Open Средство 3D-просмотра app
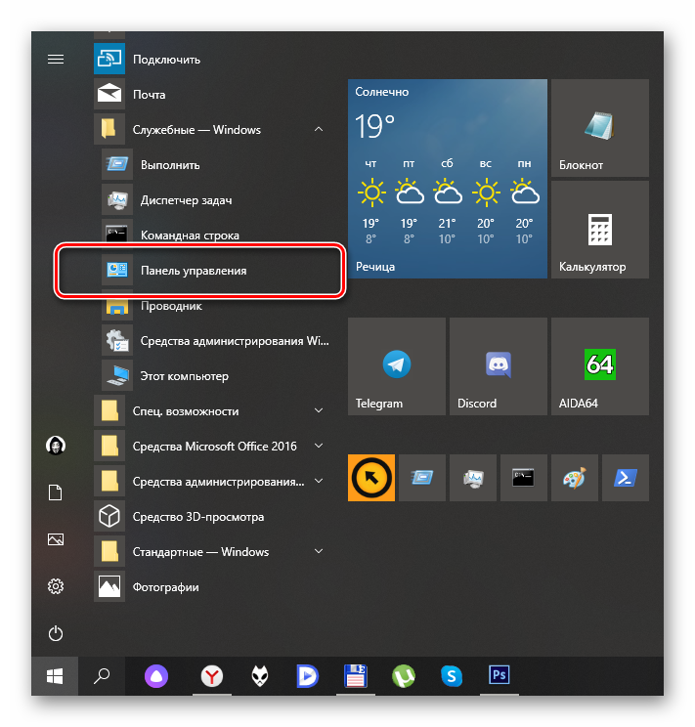 (212, 517)
